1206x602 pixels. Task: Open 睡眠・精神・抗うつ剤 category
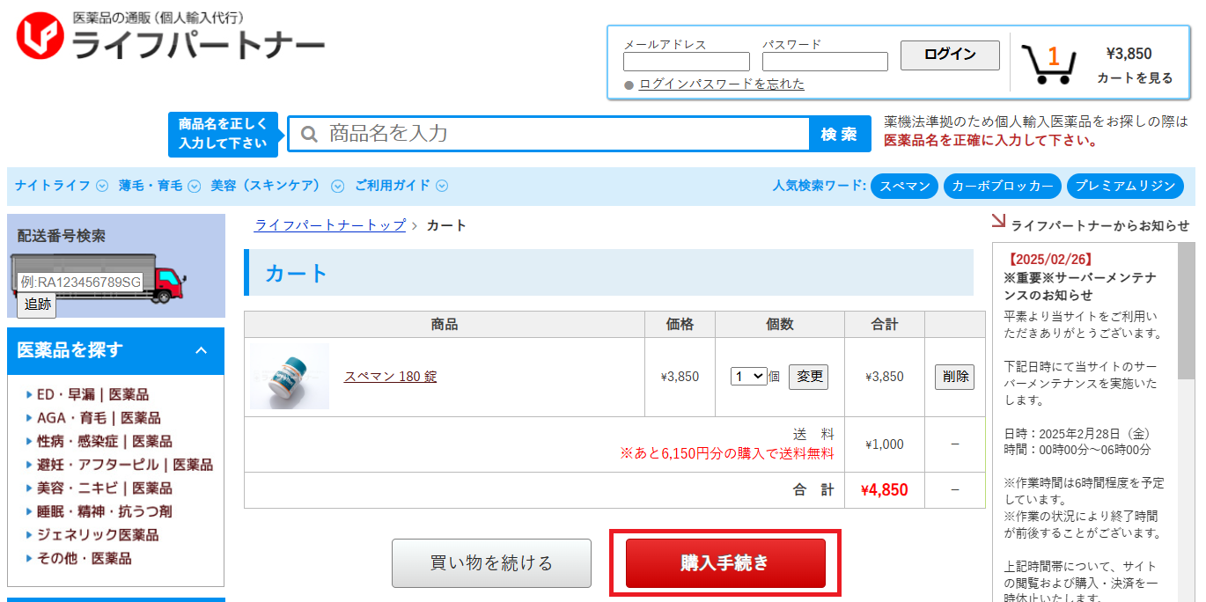[104, 511]
